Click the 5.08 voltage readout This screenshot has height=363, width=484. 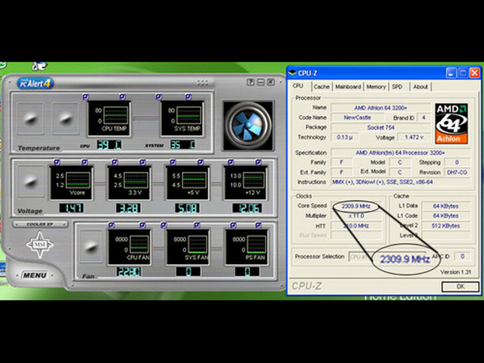click(187, 208)
